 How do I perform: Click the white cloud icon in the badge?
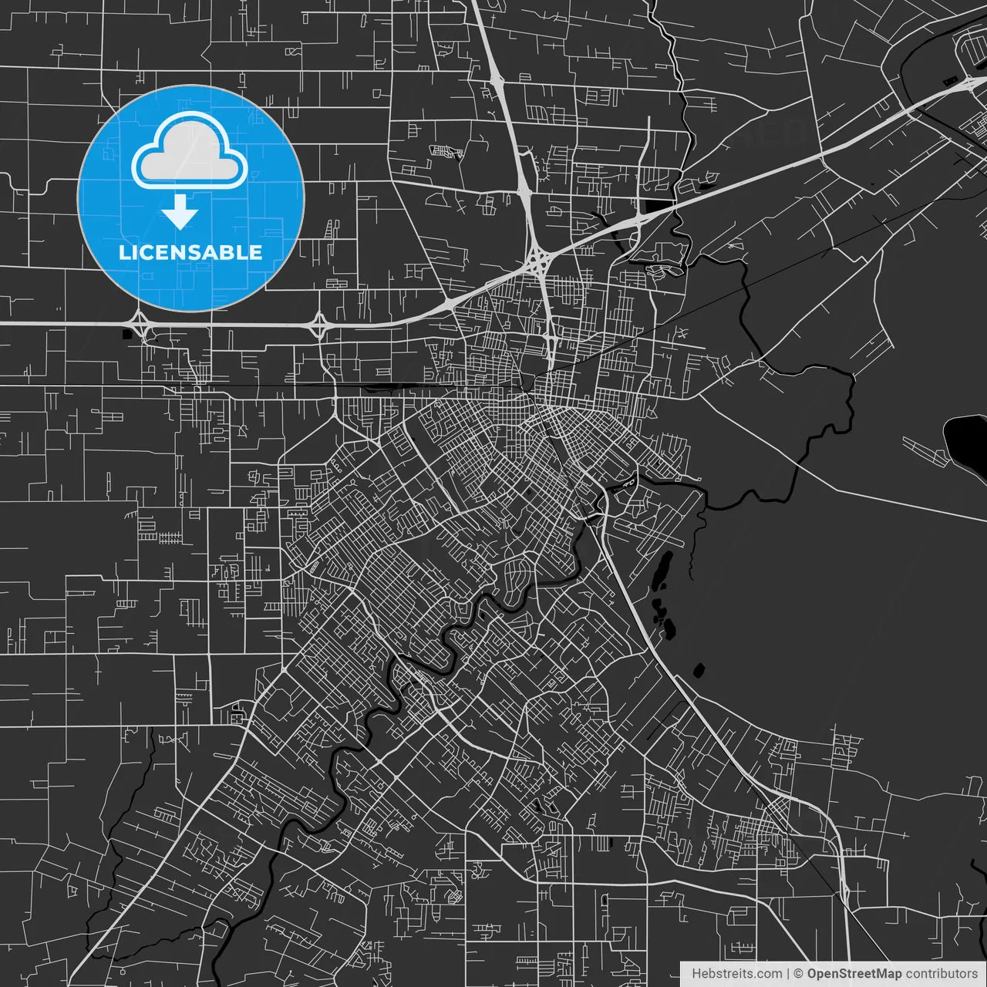(190, 151)
